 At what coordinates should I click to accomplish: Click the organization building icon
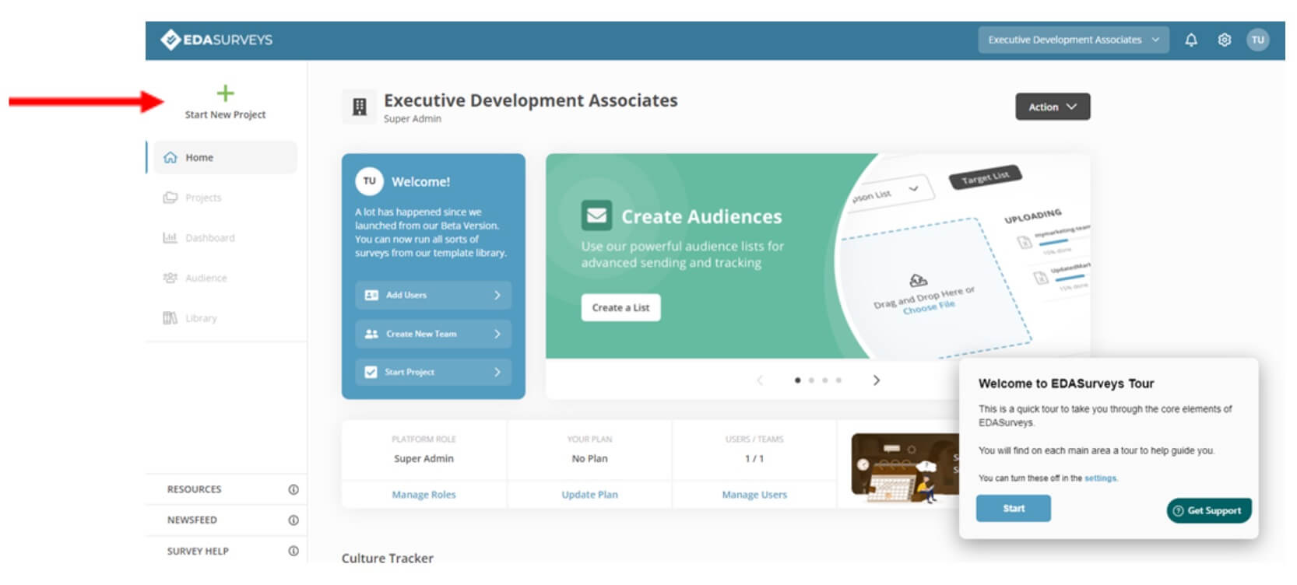click(x=359, y=107)
